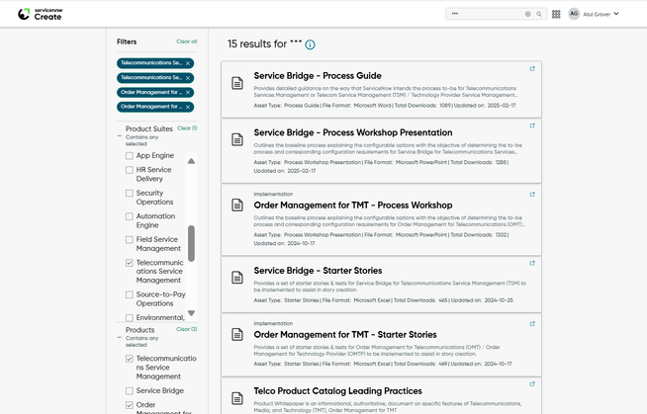Click document icon of Process Workshop Presentation card
This screenshot has height=414, width=647.
[237, 139]
